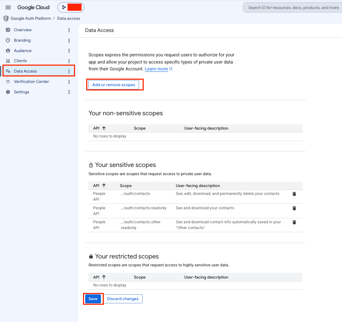Click the Settings gear icon
Viewport: 342px width, 322px height.
coord(8,92)
